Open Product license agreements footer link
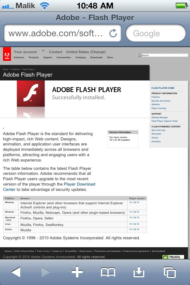This screenshot has height=285, width=190. 136,251
